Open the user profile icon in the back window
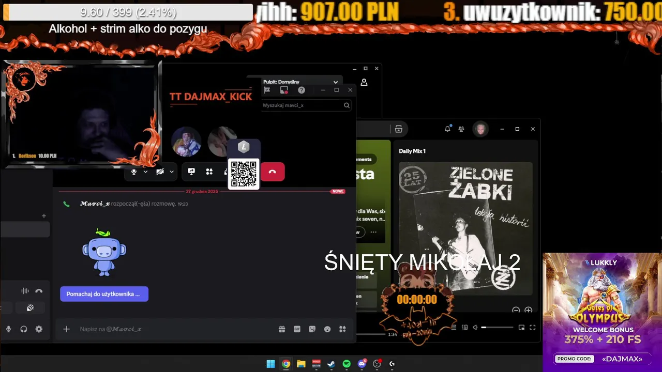Screen dimensions: 662x372 tap(364, 82)
